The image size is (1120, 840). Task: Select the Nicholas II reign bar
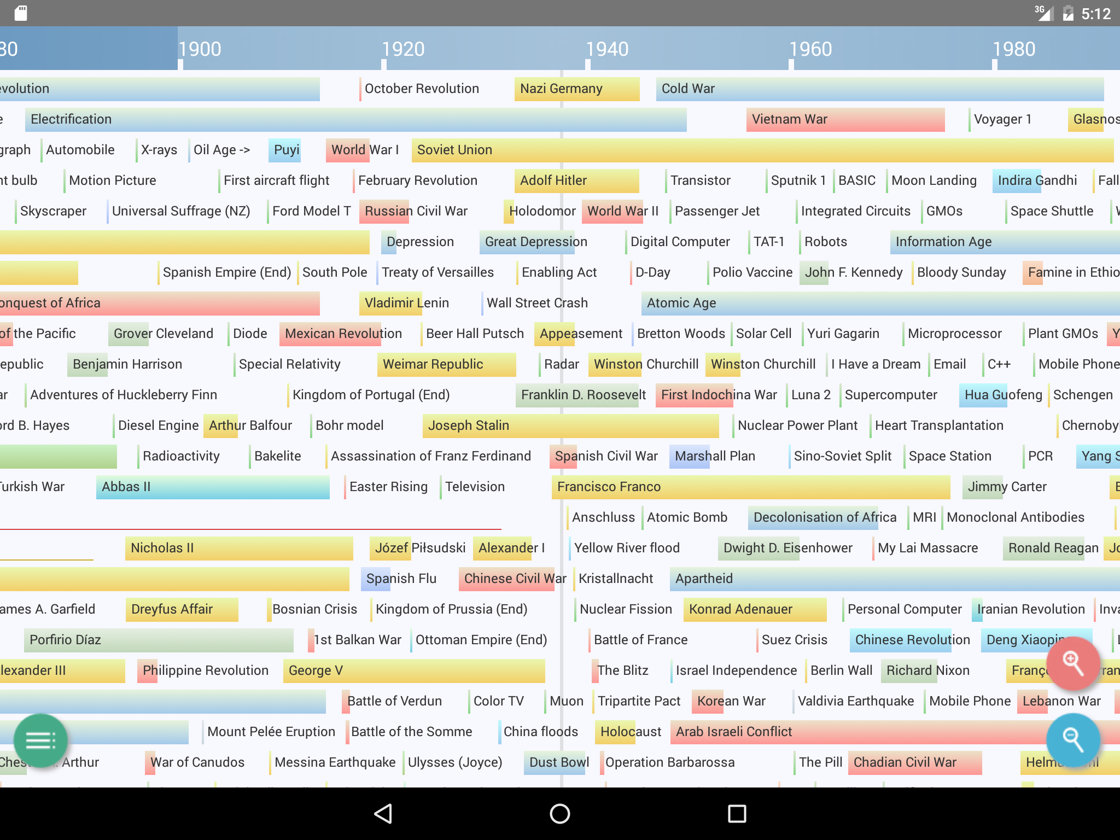pos(239,548)
